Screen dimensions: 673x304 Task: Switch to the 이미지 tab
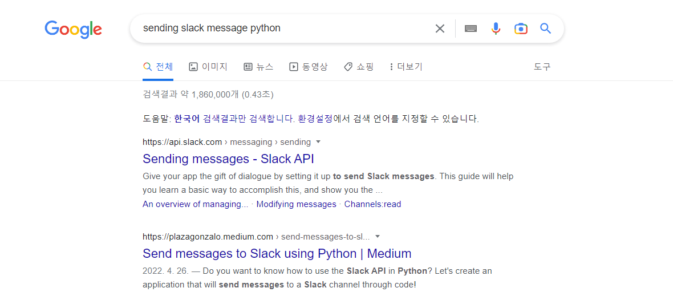coord(208,67)
